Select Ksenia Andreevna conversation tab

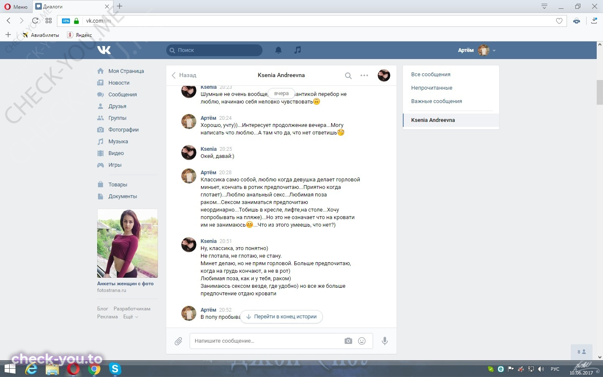click(x=451, y=120)
